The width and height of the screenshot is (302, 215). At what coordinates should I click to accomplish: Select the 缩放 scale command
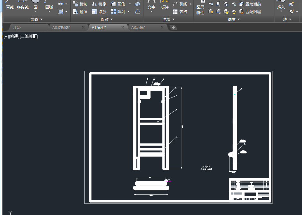[x=99, y=12]
